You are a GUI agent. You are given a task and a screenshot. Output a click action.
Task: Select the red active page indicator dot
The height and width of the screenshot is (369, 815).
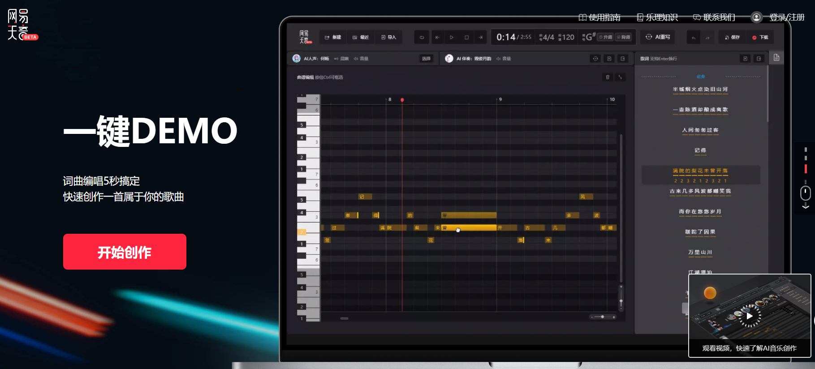[x=806, y=169]
